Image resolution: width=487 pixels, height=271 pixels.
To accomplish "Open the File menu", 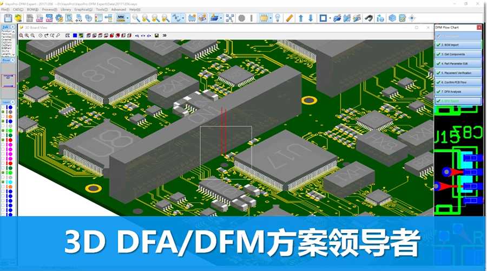I will 5,10.
